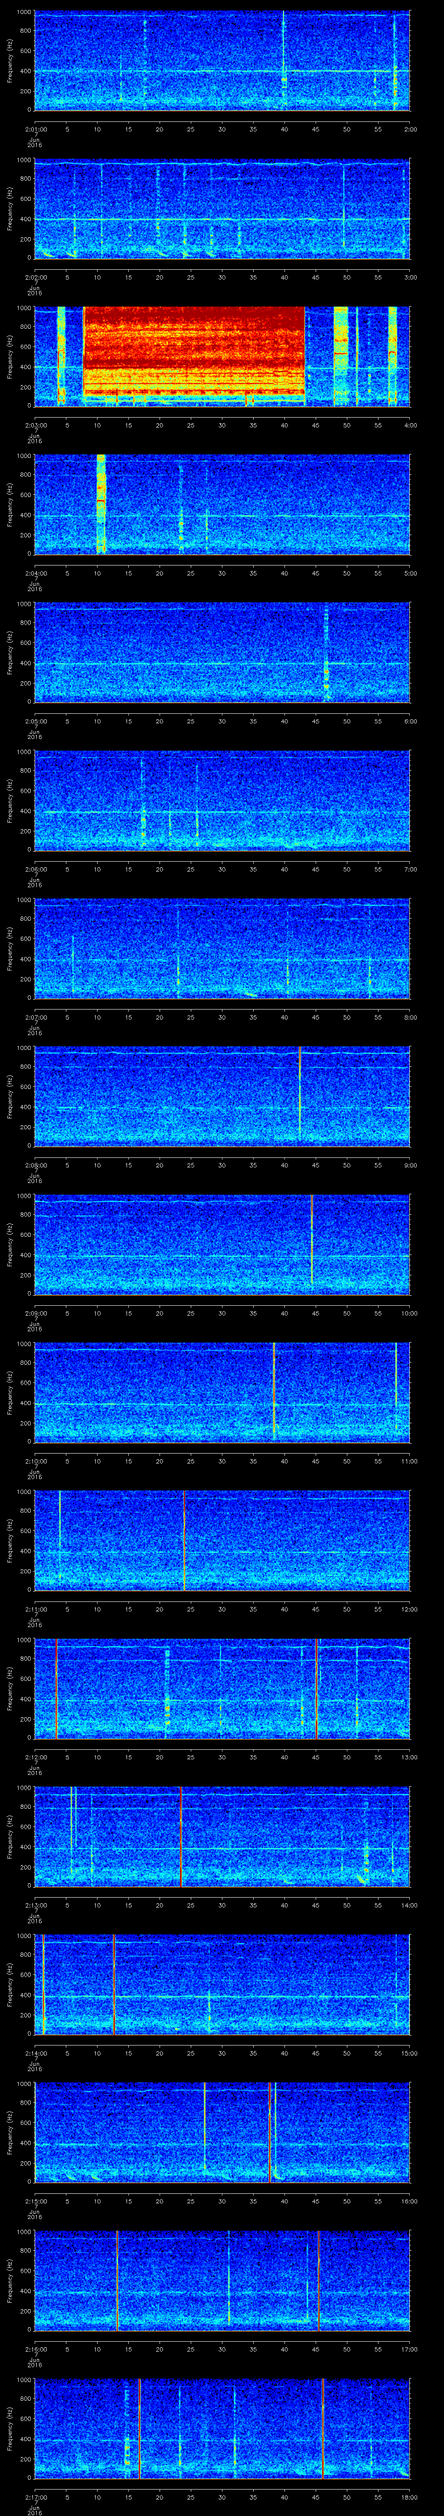This screenshot has width=444, height=2516.
Task: Click the 2:07:00 start time label
Action: click(35, 1017)
